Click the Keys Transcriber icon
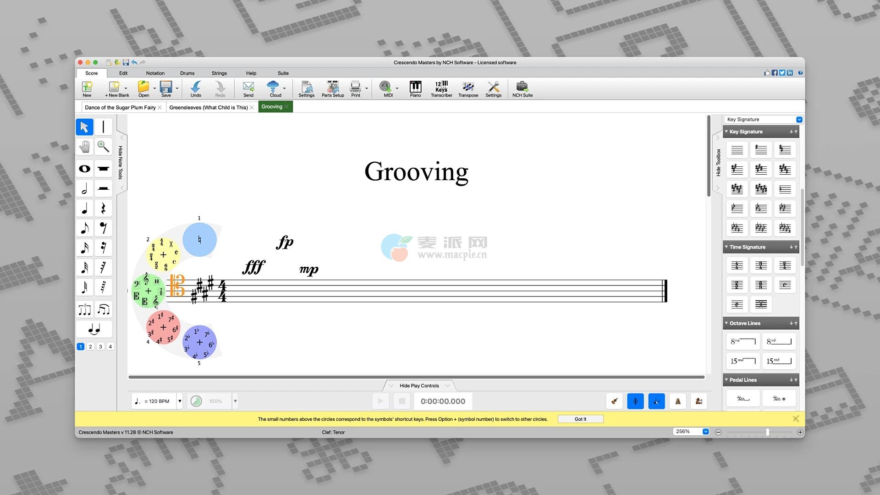 (441, 89)
